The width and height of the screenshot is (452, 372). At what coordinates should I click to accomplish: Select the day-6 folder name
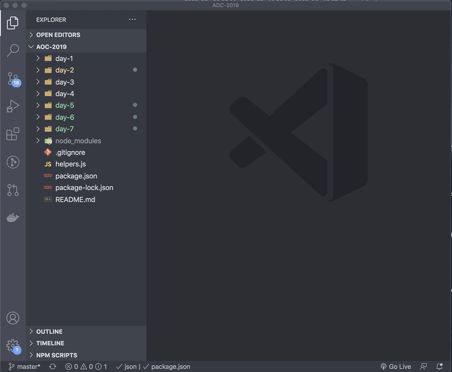[65, 117]
